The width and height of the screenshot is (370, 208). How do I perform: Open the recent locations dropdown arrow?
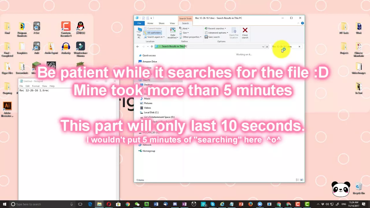coord(148,47)
